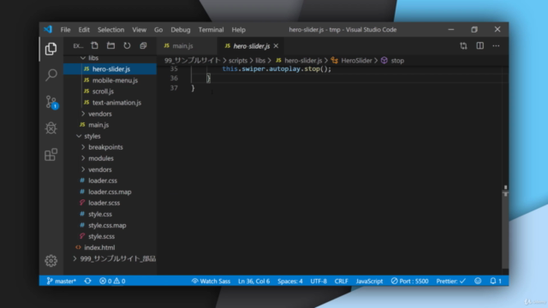Open scroll.js file
548x308 pixels.
(x=103, y=92)
